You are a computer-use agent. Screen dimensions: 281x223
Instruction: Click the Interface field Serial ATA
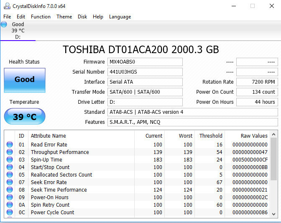(145, 82)
